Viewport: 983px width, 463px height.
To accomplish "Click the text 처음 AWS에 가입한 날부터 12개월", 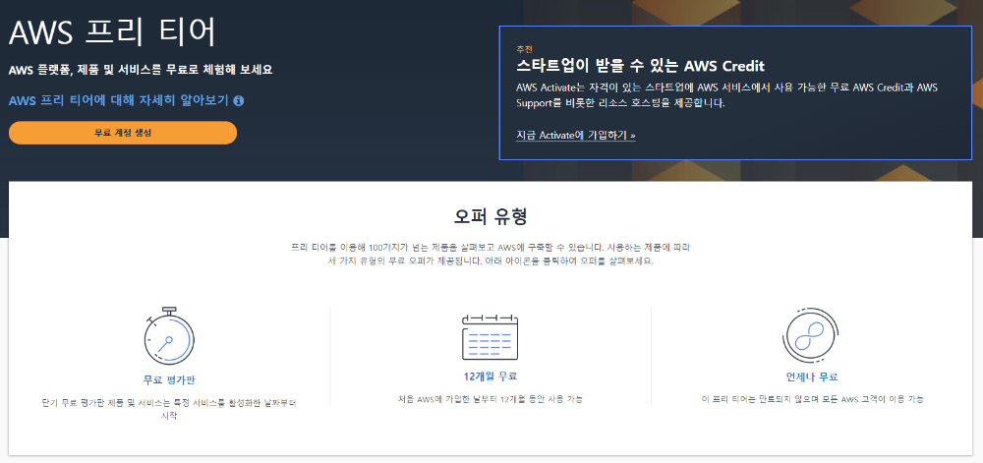I will point(491,399).
